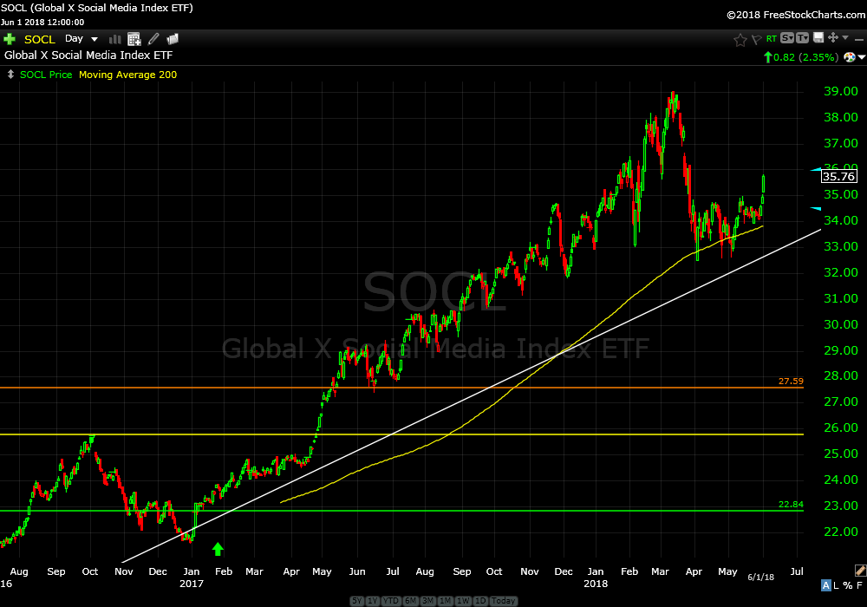Click the add indicator calculator icon
867x607 pixels.
point(134,39)
